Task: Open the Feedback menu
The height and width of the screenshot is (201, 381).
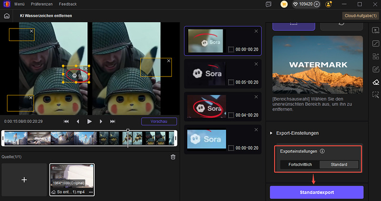Action: pyautogui.click(x=68, y=4)
